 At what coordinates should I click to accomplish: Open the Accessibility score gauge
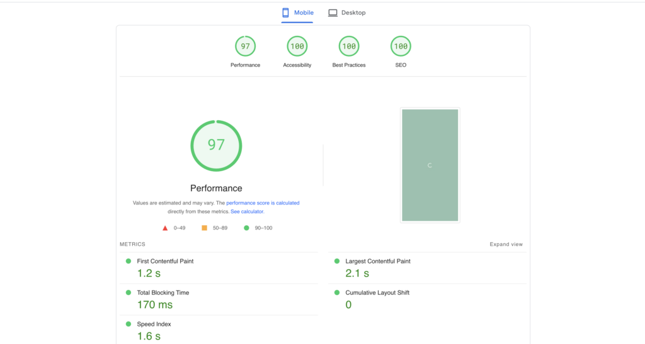tap(297, 46)
